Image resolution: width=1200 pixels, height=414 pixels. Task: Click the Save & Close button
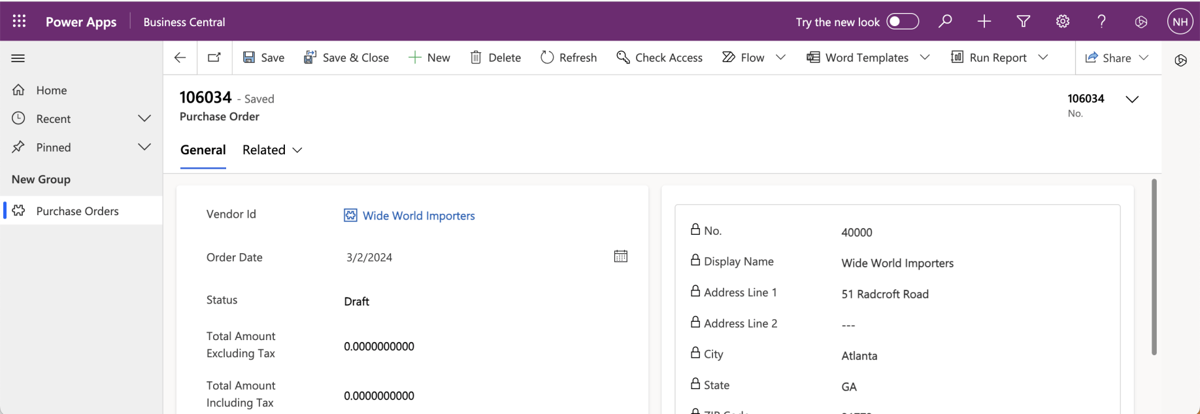tap(346, 58)
